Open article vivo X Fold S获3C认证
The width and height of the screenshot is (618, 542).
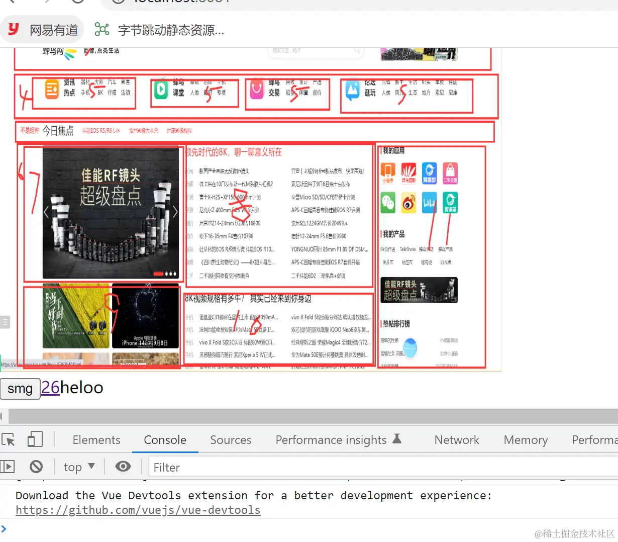[x=237, y=342]
